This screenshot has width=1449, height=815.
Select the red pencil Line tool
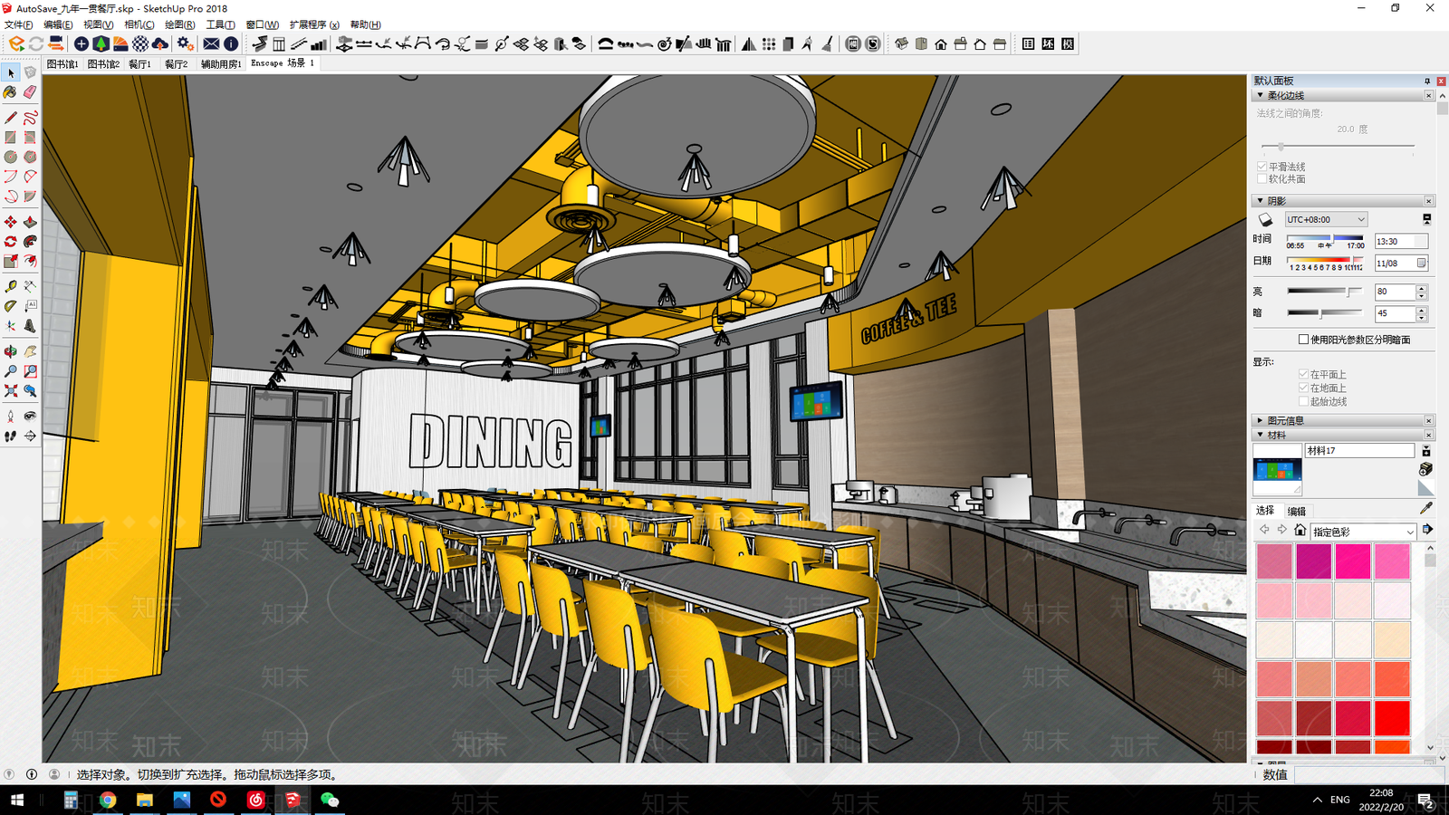(11, 118)
